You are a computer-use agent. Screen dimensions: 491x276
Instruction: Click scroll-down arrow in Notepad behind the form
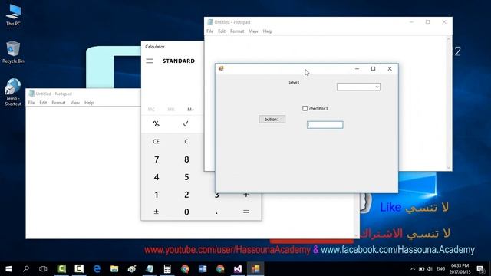click(448, 168)
